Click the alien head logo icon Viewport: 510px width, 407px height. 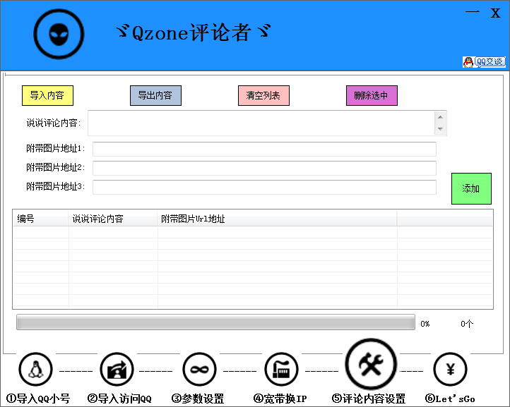[x=59, y=34]
